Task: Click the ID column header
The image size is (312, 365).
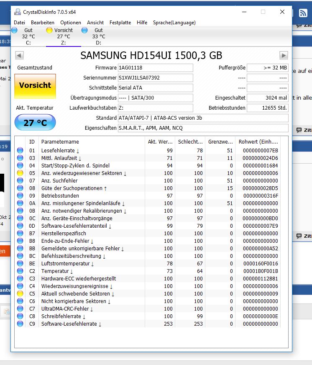Action: coord(32,142)
